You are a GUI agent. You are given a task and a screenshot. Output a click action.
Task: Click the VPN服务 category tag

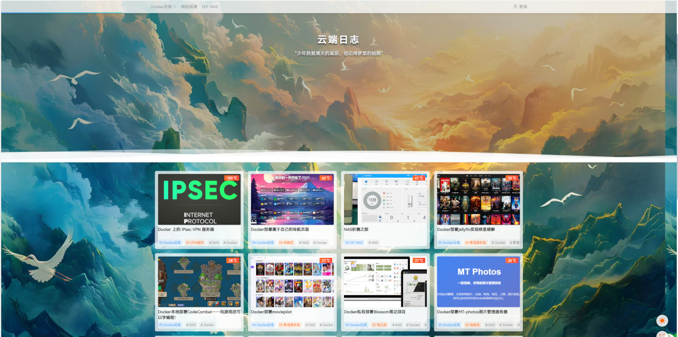coord(195,243)
